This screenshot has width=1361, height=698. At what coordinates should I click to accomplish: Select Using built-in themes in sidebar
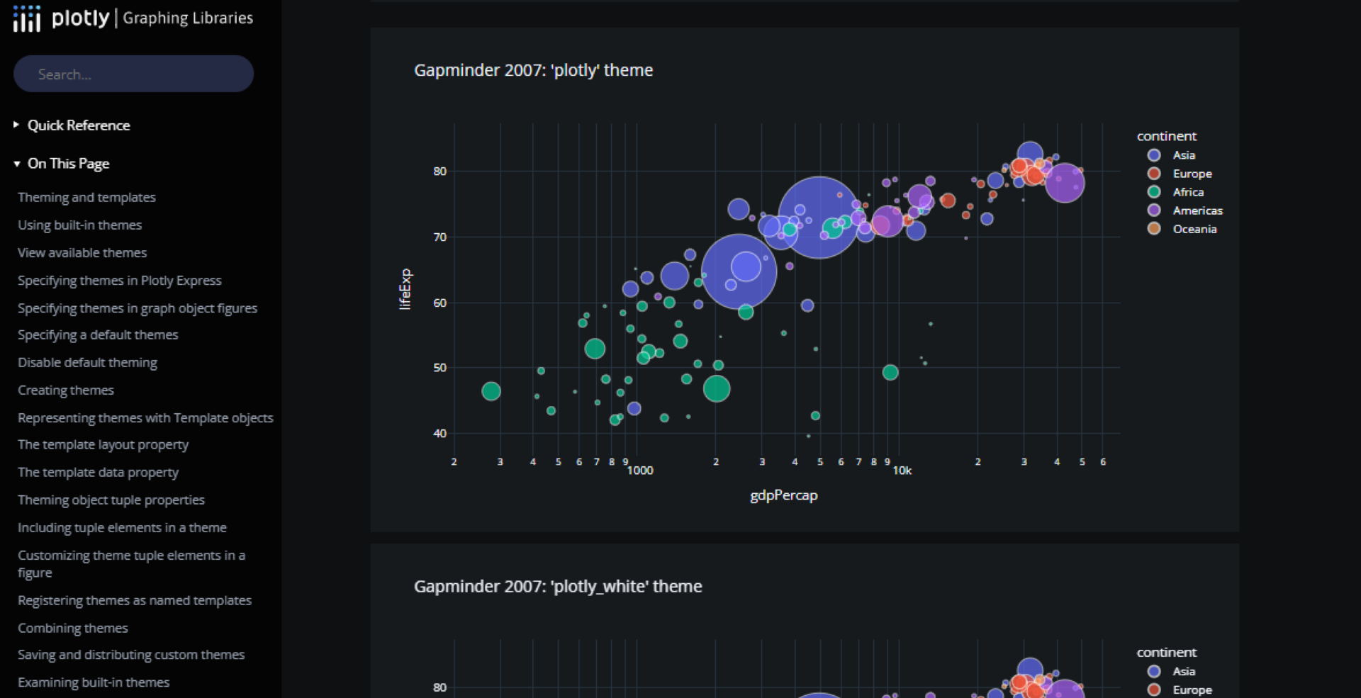point(79,225)
